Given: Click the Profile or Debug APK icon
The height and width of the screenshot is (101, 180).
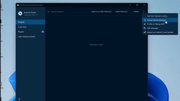Looking at the screenshot, I should tap(145, 24).
